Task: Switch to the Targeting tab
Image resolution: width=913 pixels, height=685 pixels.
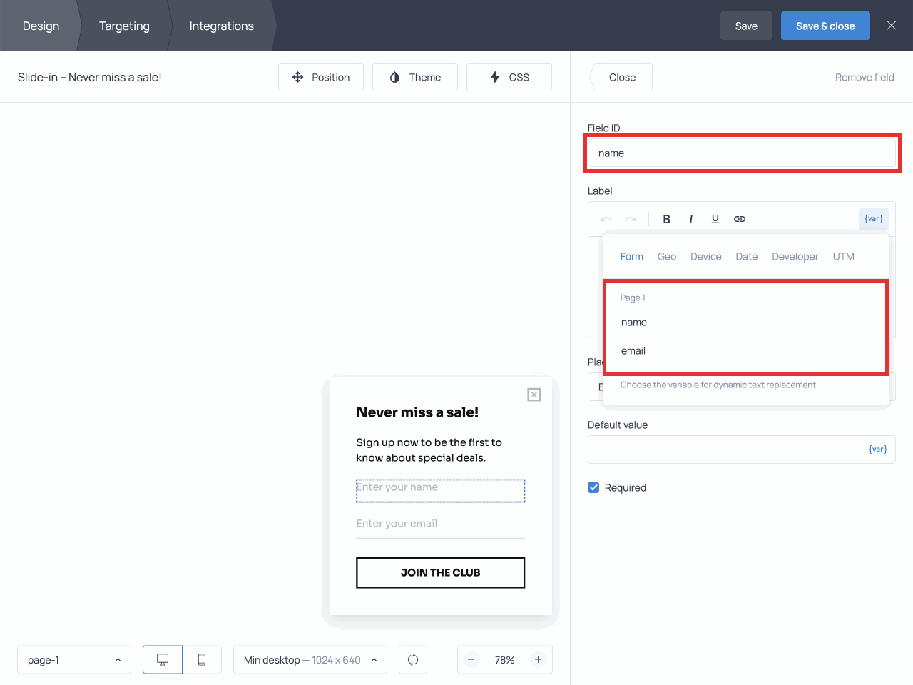Action: coord(124,26)
